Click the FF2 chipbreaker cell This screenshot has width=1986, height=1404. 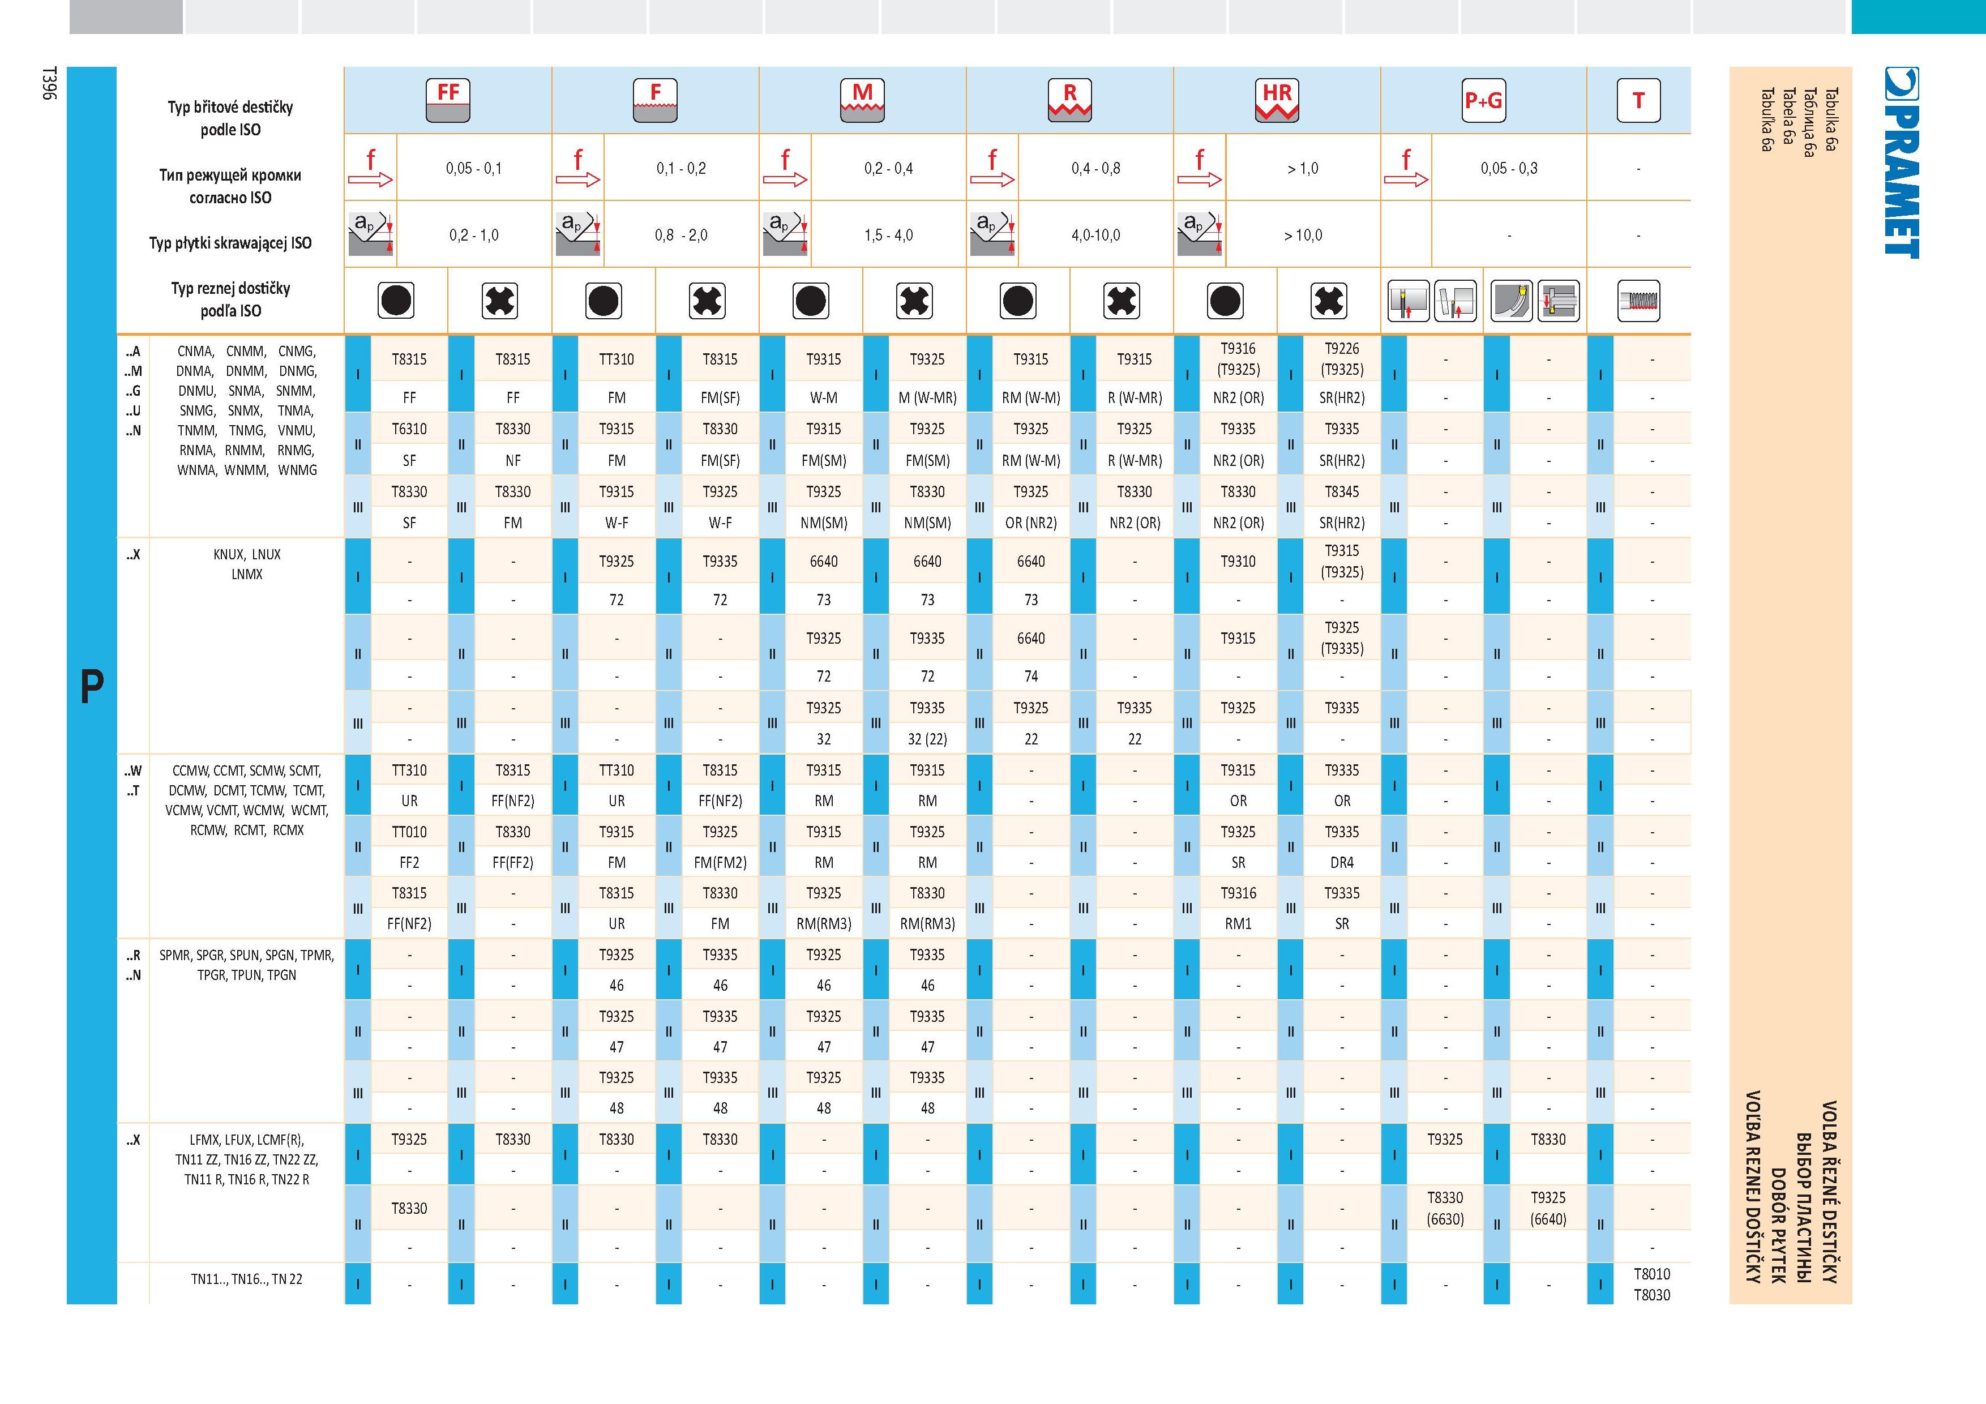pos(409,862)
